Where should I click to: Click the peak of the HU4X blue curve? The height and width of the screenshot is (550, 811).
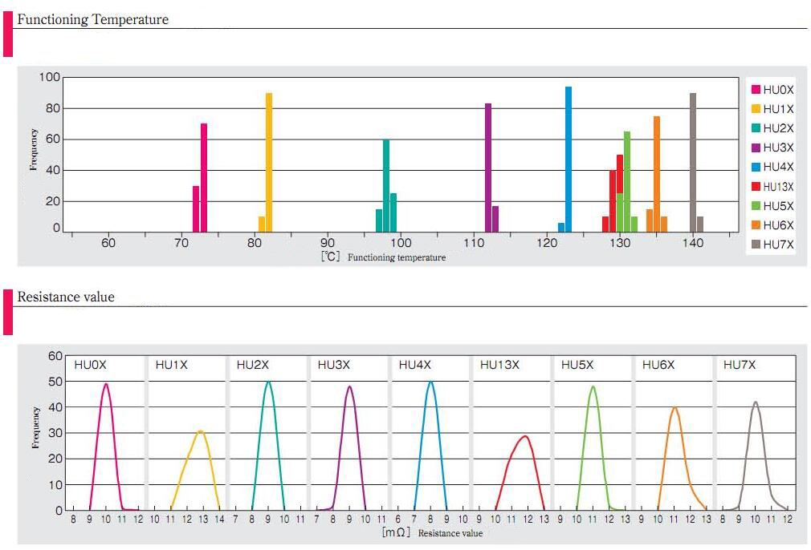[431, 382]
